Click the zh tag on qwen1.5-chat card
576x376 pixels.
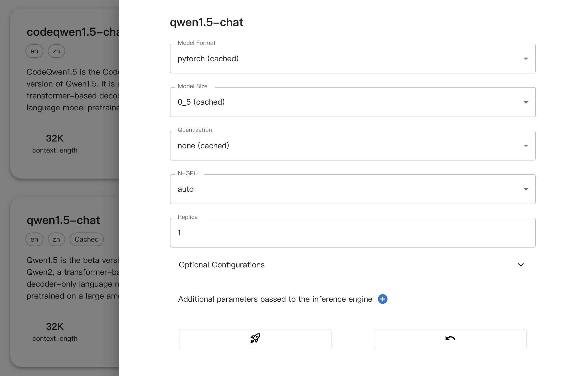tap(56, 239)
